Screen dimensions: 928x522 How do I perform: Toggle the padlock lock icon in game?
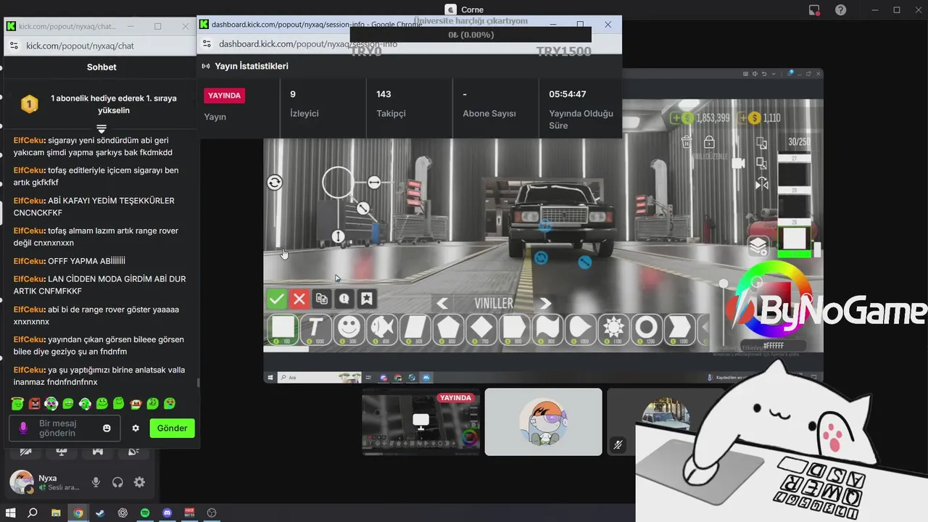(709, 141)
